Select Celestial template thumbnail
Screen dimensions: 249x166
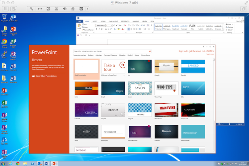point(86,110)
